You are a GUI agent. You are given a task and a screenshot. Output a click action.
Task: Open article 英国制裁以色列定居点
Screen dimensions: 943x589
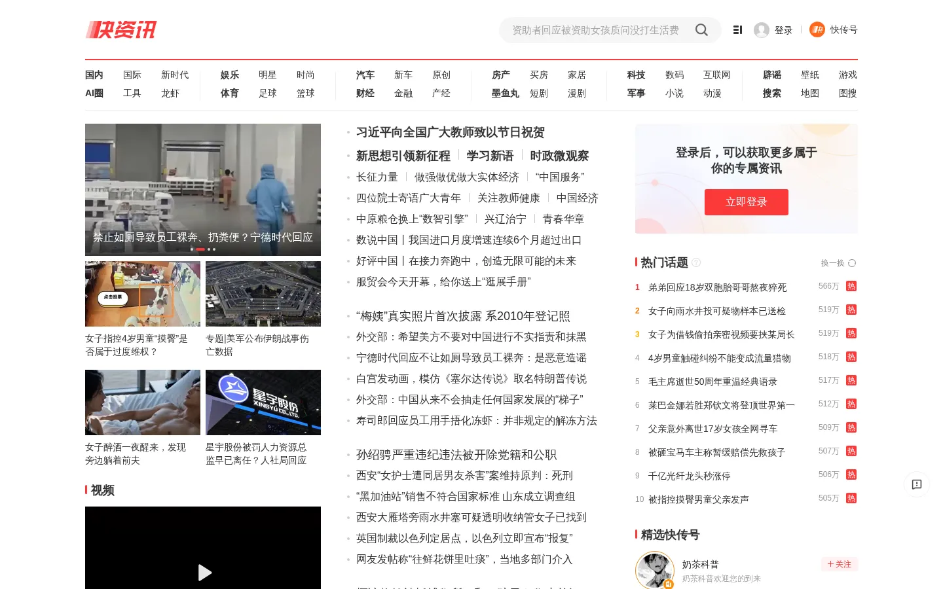coord(464,539)
